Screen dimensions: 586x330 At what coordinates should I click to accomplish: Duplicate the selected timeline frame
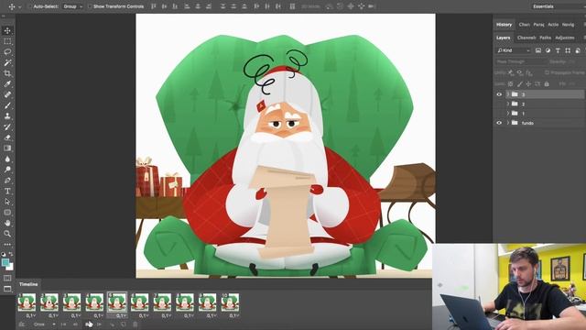coord(124,324)
